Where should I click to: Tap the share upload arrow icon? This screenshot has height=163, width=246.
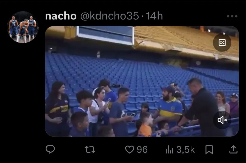click(233, 149)
